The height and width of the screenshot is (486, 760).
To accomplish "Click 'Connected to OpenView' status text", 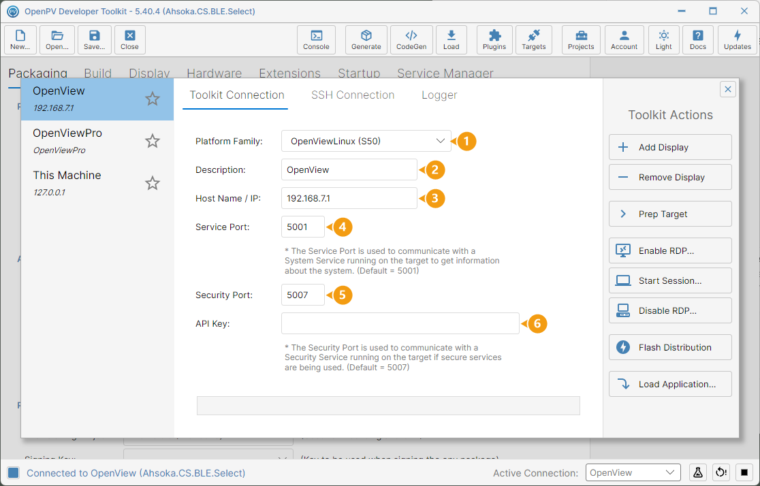I will click(136, 473).
